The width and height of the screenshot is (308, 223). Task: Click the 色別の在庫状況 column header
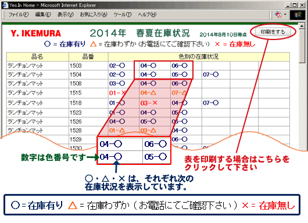click(199, 57)
